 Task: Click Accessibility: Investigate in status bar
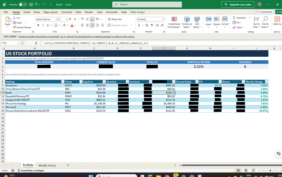pyautogui.click(x=31, y=170)
